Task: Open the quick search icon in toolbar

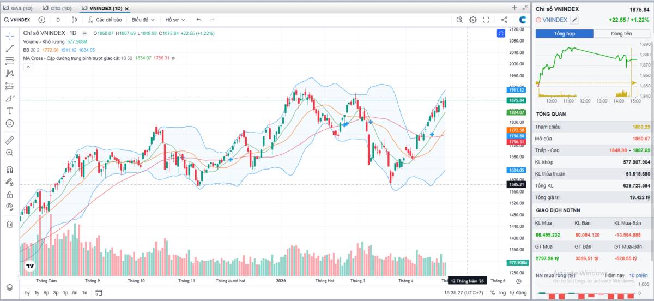Action: point(459,20)
